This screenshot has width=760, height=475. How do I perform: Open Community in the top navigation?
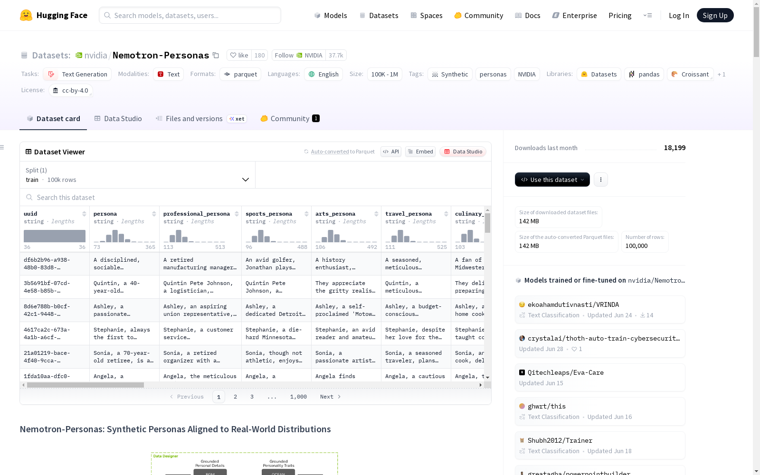coord(479,15)
